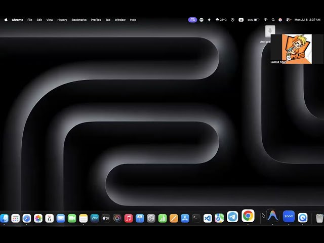Open Finder from the dock
The height and width of the screenshot is (243, 324).
click(4, 218)
